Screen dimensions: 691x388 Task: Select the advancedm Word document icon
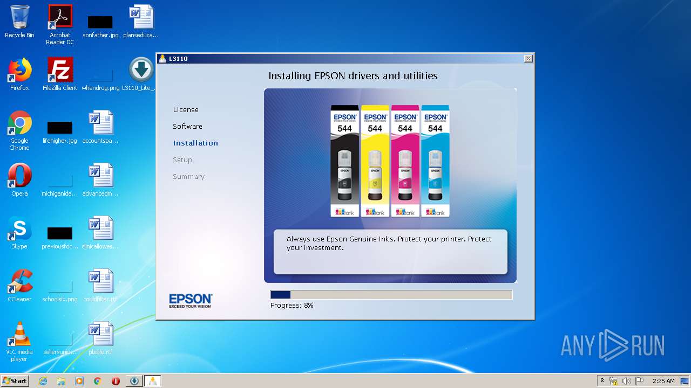point(100,180)
